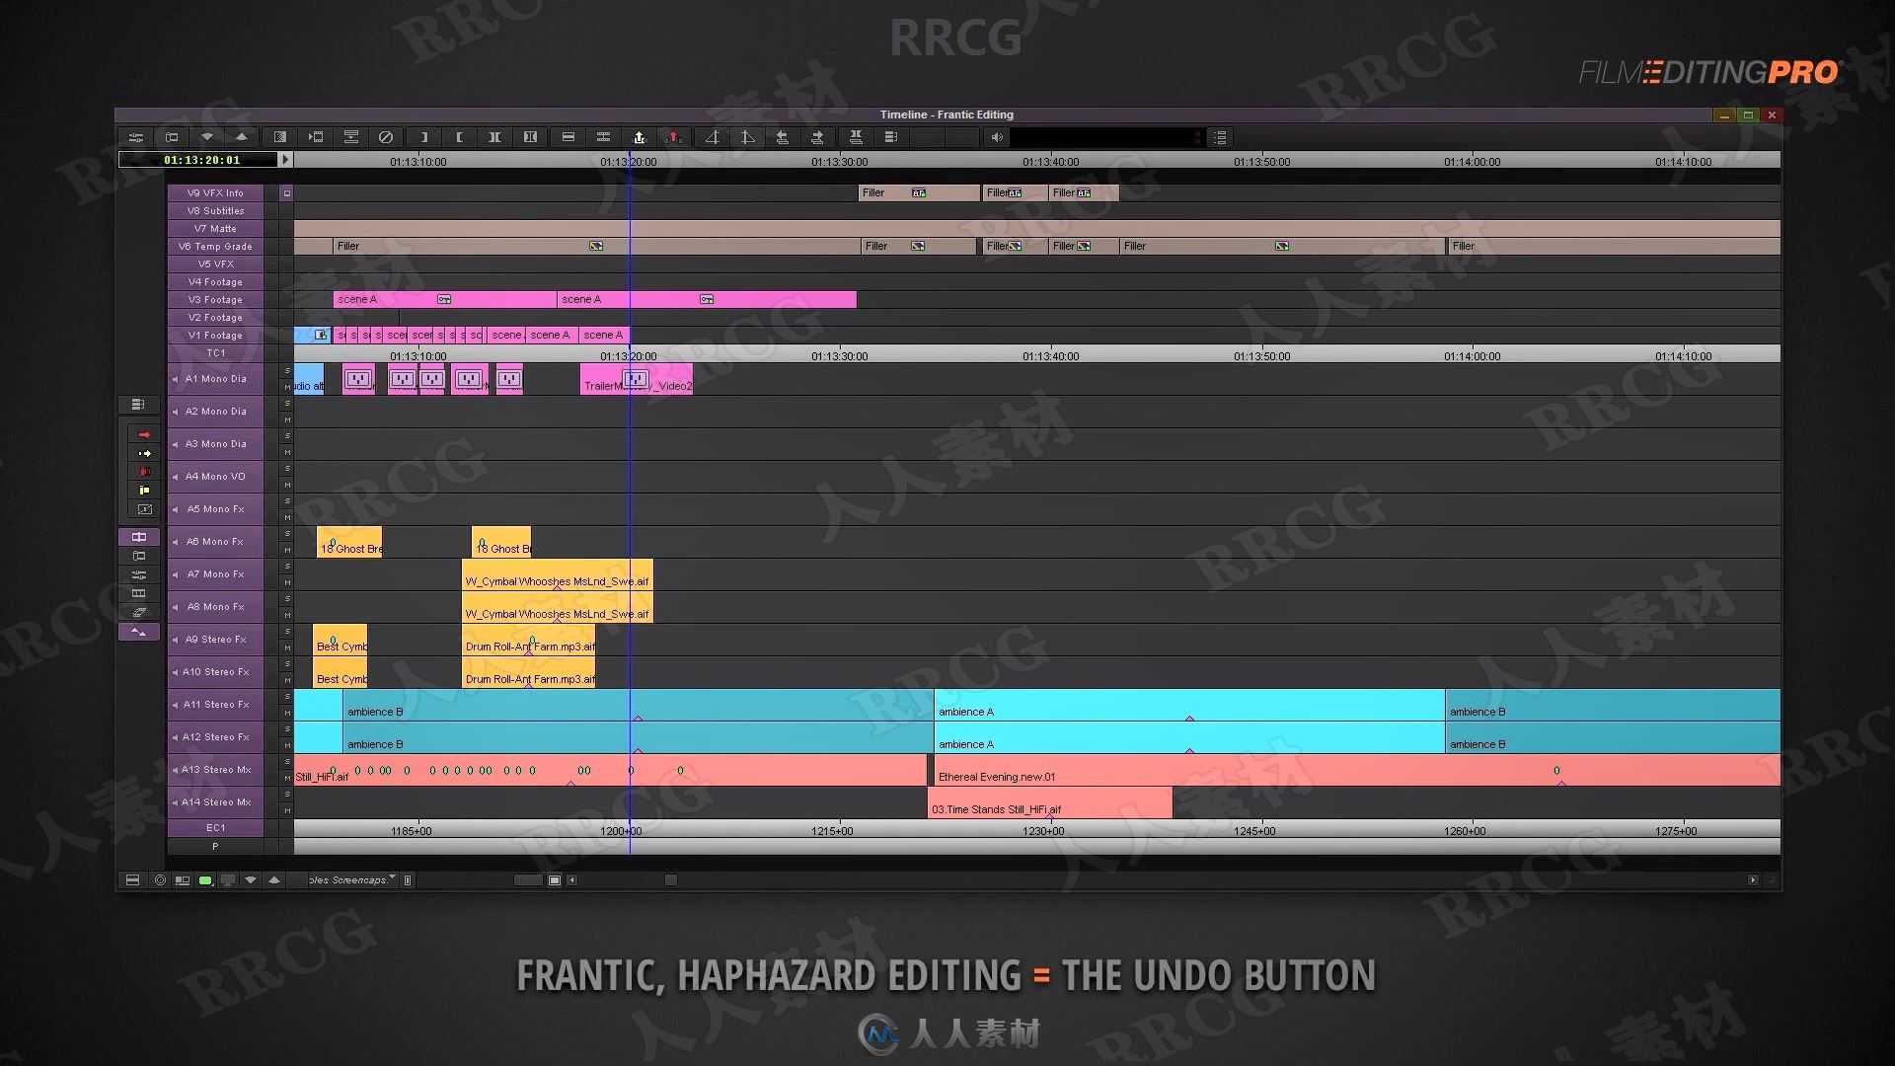Open the timeline settings sliders icon
The width and height of the screenshot is (1895, 1066).
tap(136, 137)
